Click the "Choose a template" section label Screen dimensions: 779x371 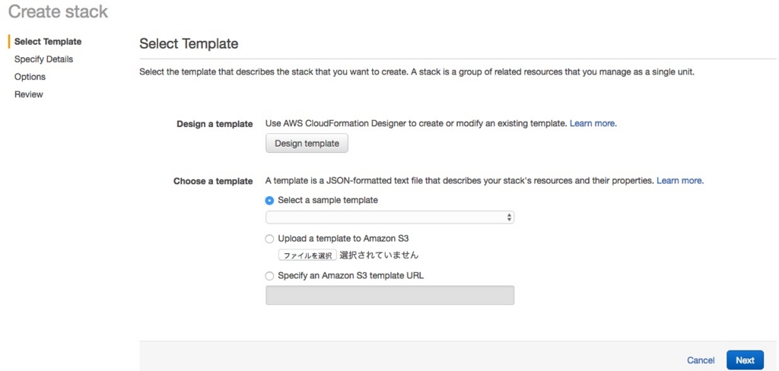[x=213, y=182]
